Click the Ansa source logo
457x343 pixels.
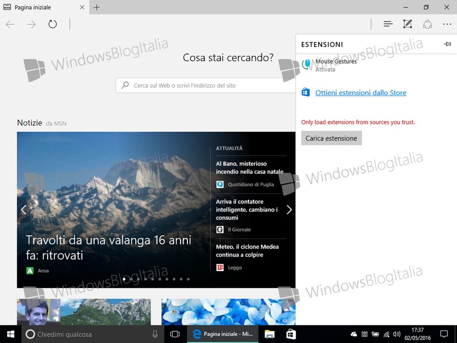tap(30, 271)
